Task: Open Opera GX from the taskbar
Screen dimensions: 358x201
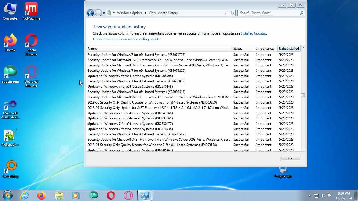Action: pos(128,195)
